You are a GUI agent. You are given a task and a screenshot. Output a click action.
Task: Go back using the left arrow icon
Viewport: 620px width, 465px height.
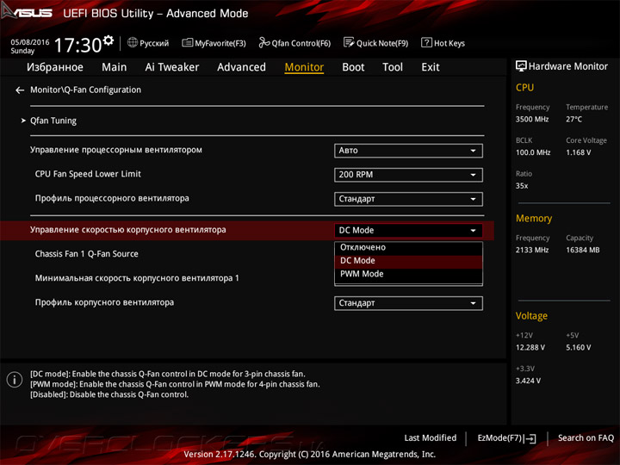click(x=20, y=90)
